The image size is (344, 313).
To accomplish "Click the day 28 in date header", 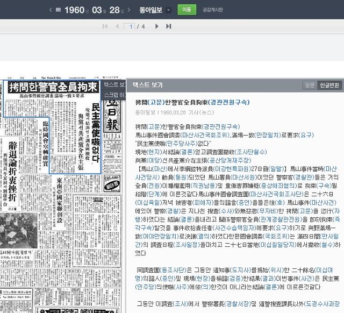I will tap(114, 10).
